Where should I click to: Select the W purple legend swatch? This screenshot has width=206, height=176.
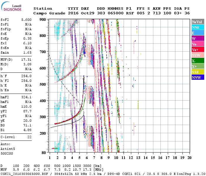pos(198,38)
